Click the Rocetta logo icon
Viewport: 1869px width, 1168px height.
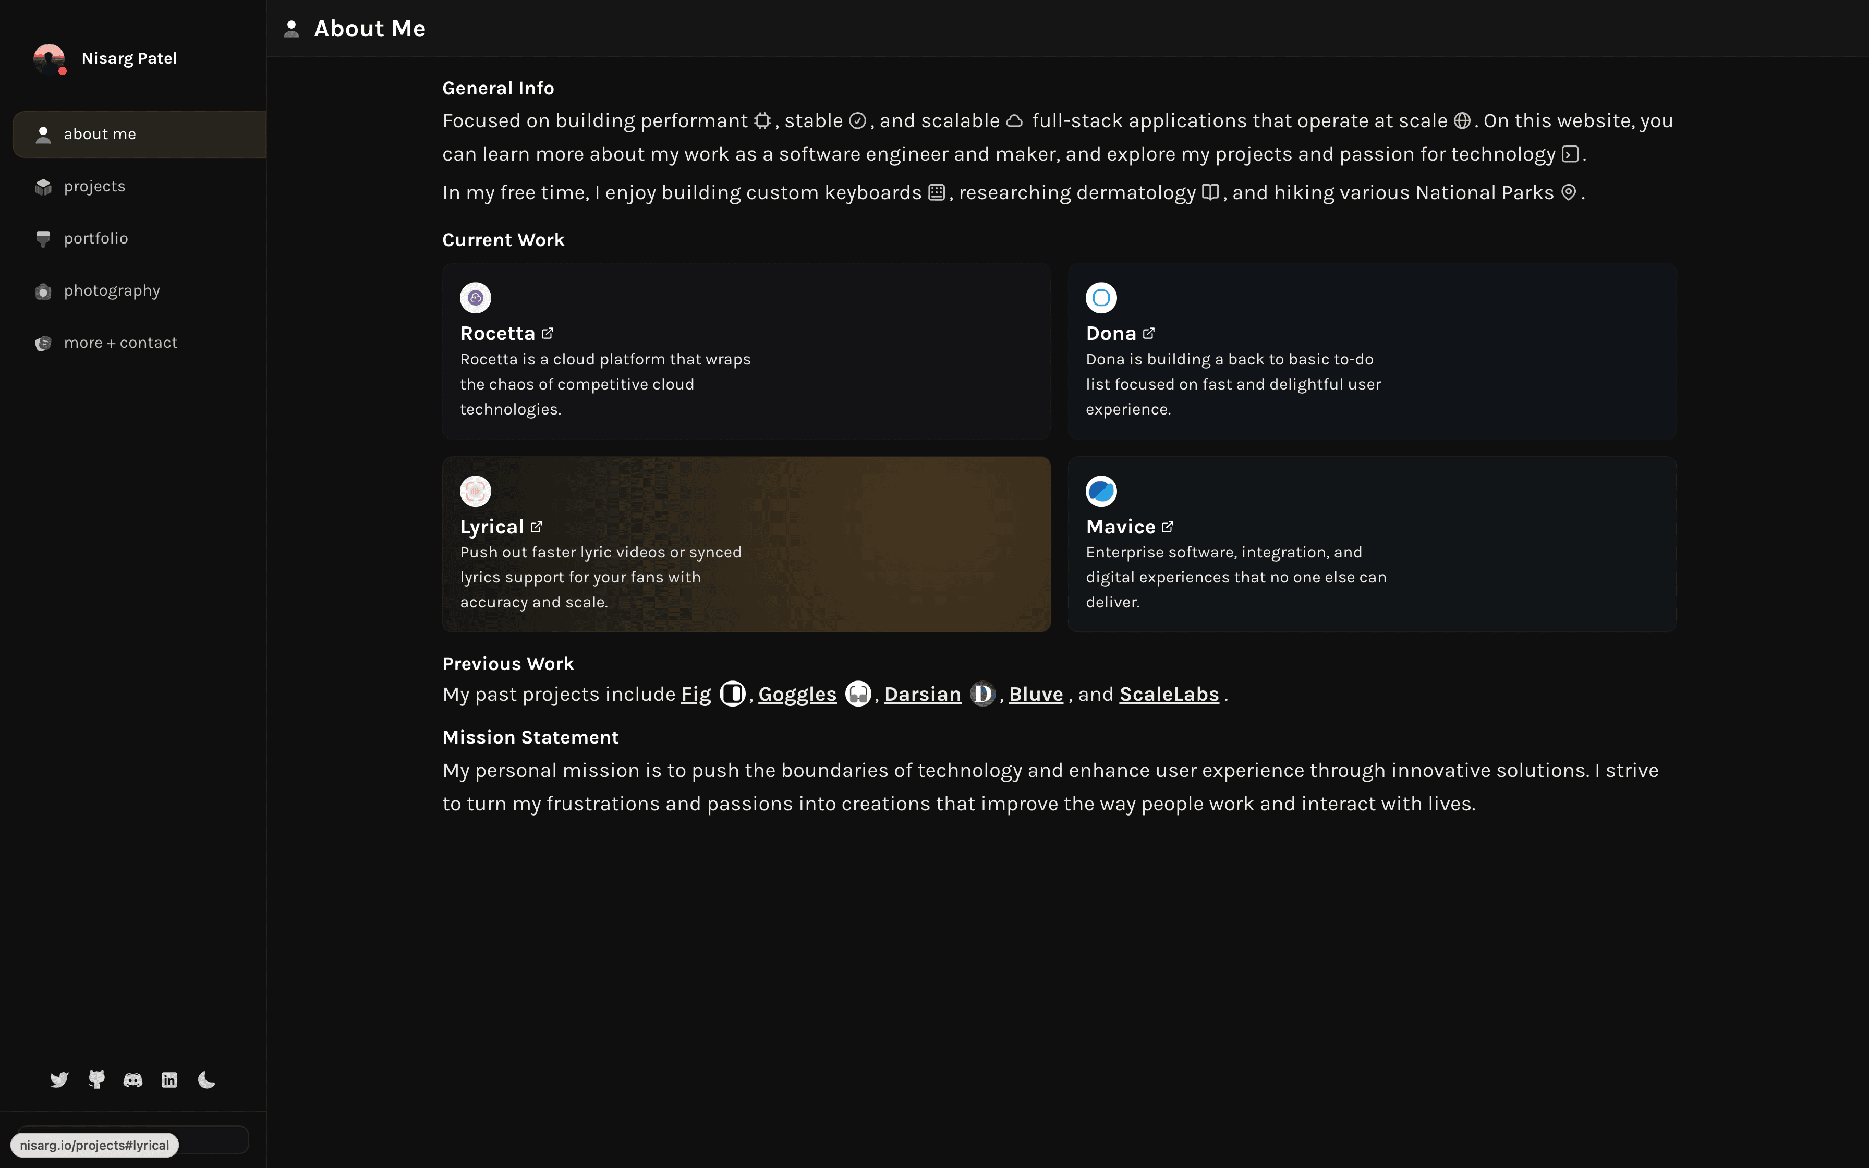(x=476, y=298)
